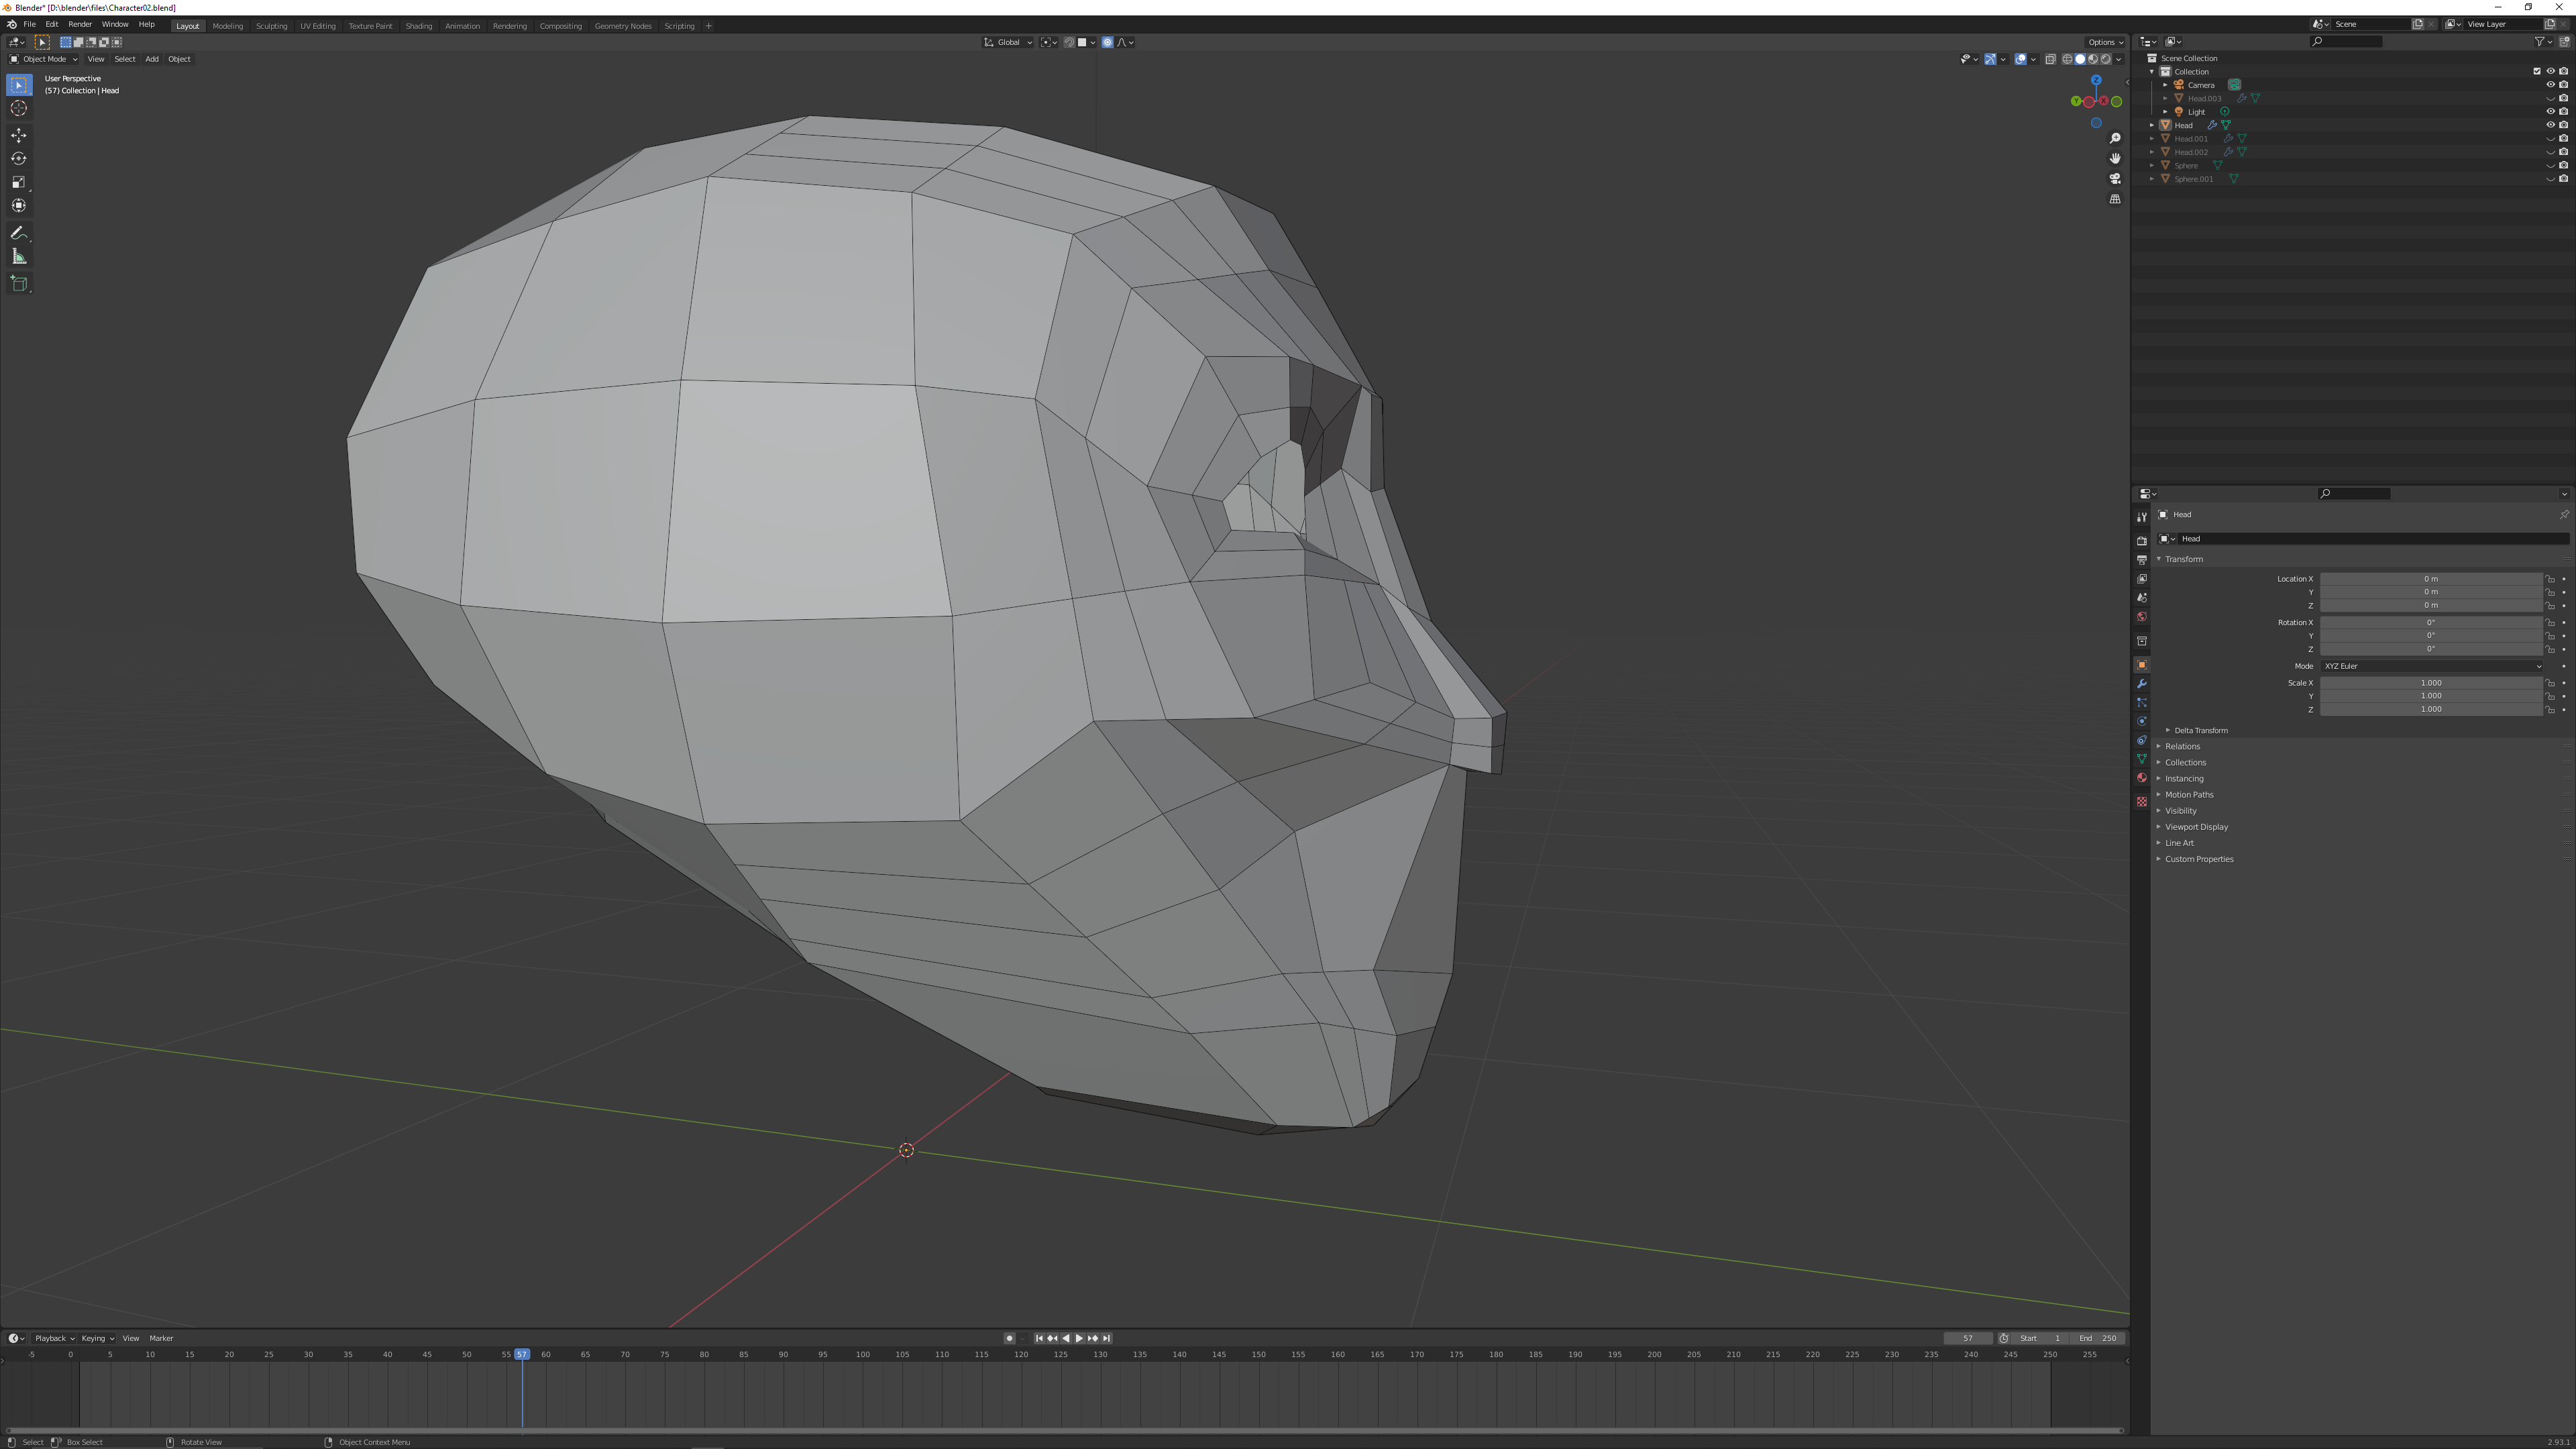Open the Material properties tab
The width and height of the screenshot is (2576, 1449).
tap(2141, 778)
